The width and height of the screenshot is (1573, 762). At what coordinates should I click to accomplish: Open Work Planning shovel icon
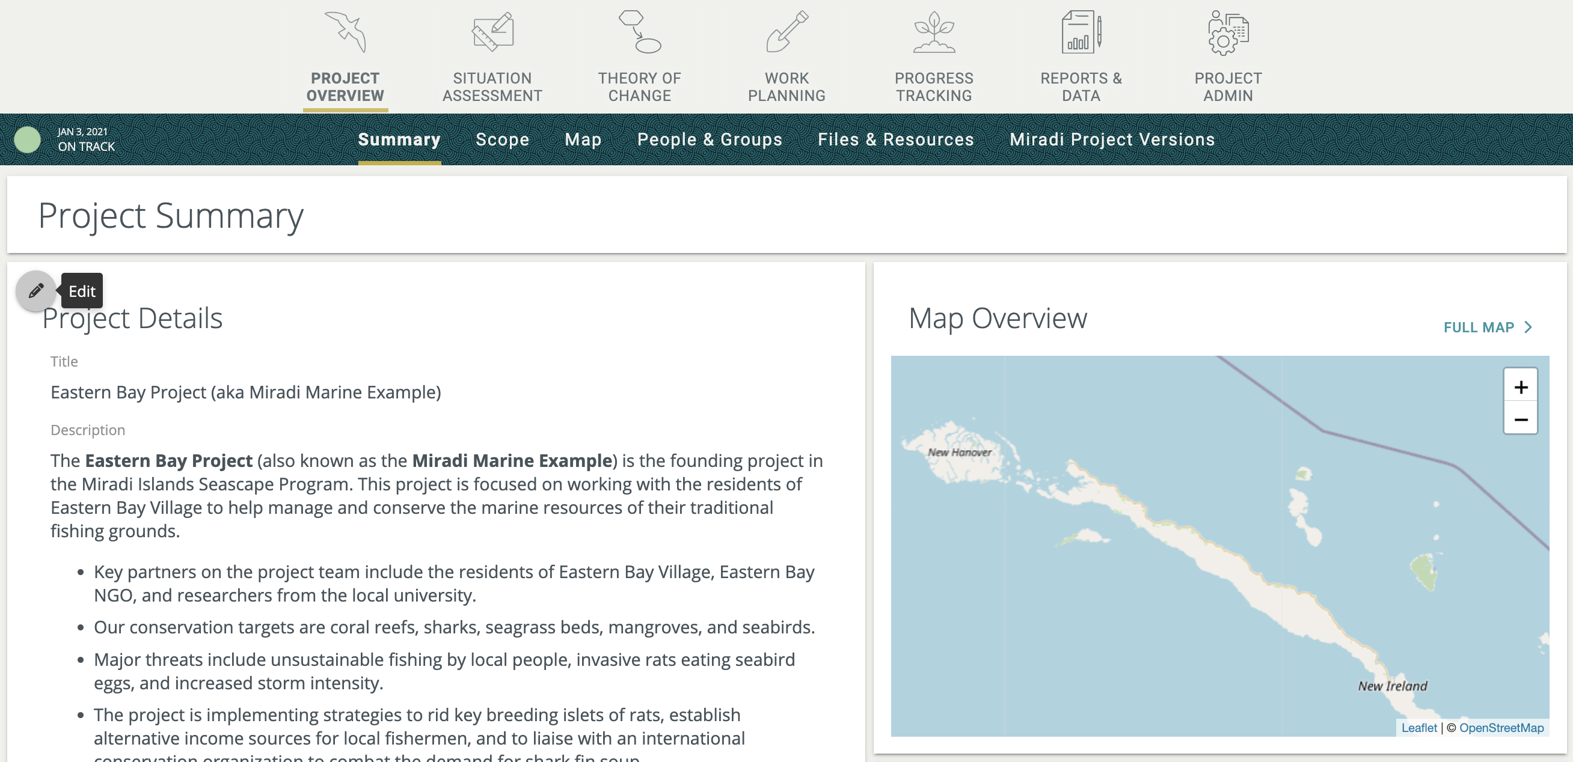pyautogui.click(x=787, y=32)
